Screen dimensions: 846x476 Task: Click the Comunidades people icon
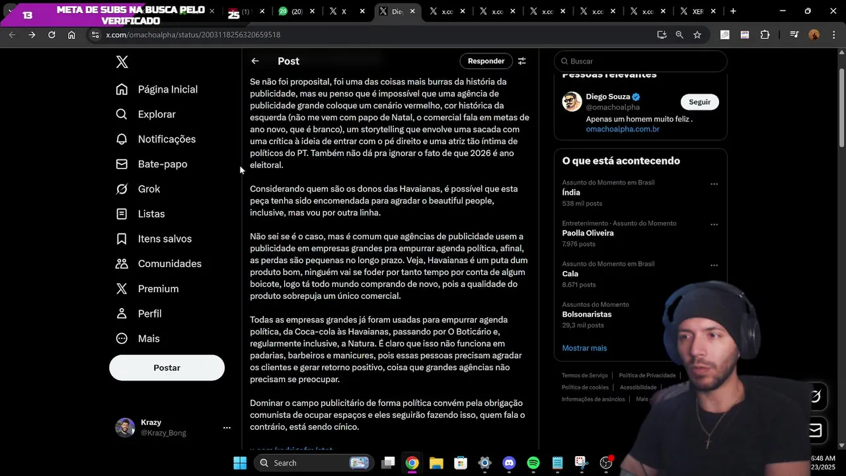point(122,264)
